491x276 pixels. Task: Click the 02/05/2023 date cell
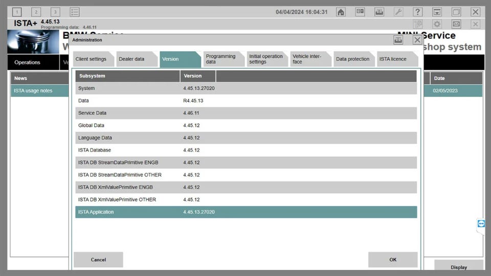445,91
